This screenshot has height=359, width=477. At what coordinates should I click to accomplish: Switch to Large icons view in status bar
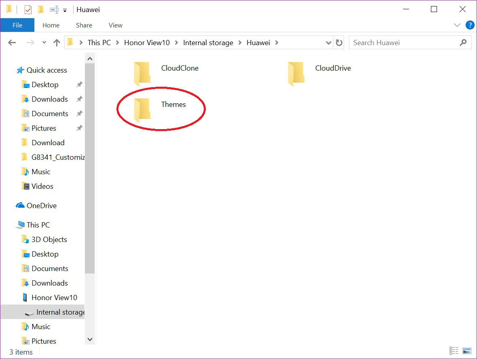tap(466, 351)
